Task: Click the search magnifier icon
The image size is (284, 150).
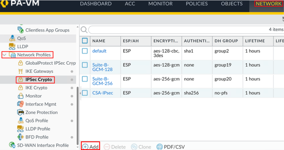Action: pyautogui.click(x=84, y=30)
